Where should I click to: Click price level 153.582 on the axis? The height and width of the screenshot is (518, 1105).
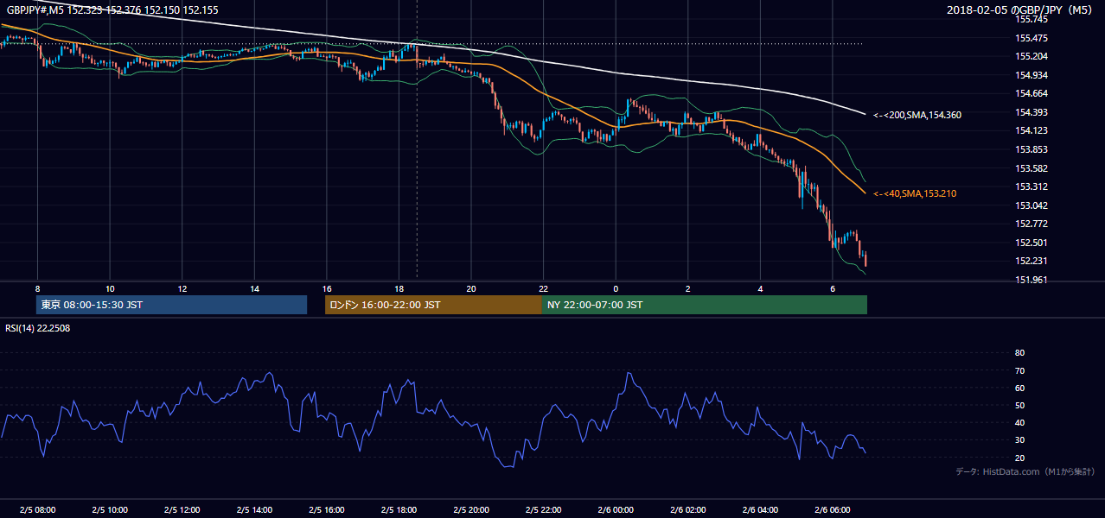[x=1031, y=168]
